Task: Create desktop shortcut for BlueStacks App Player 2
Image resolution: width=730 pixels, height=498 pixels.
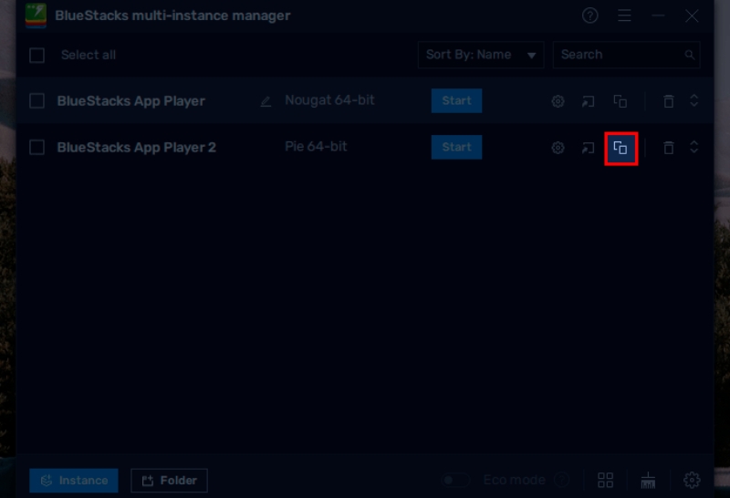Action: 588,148
